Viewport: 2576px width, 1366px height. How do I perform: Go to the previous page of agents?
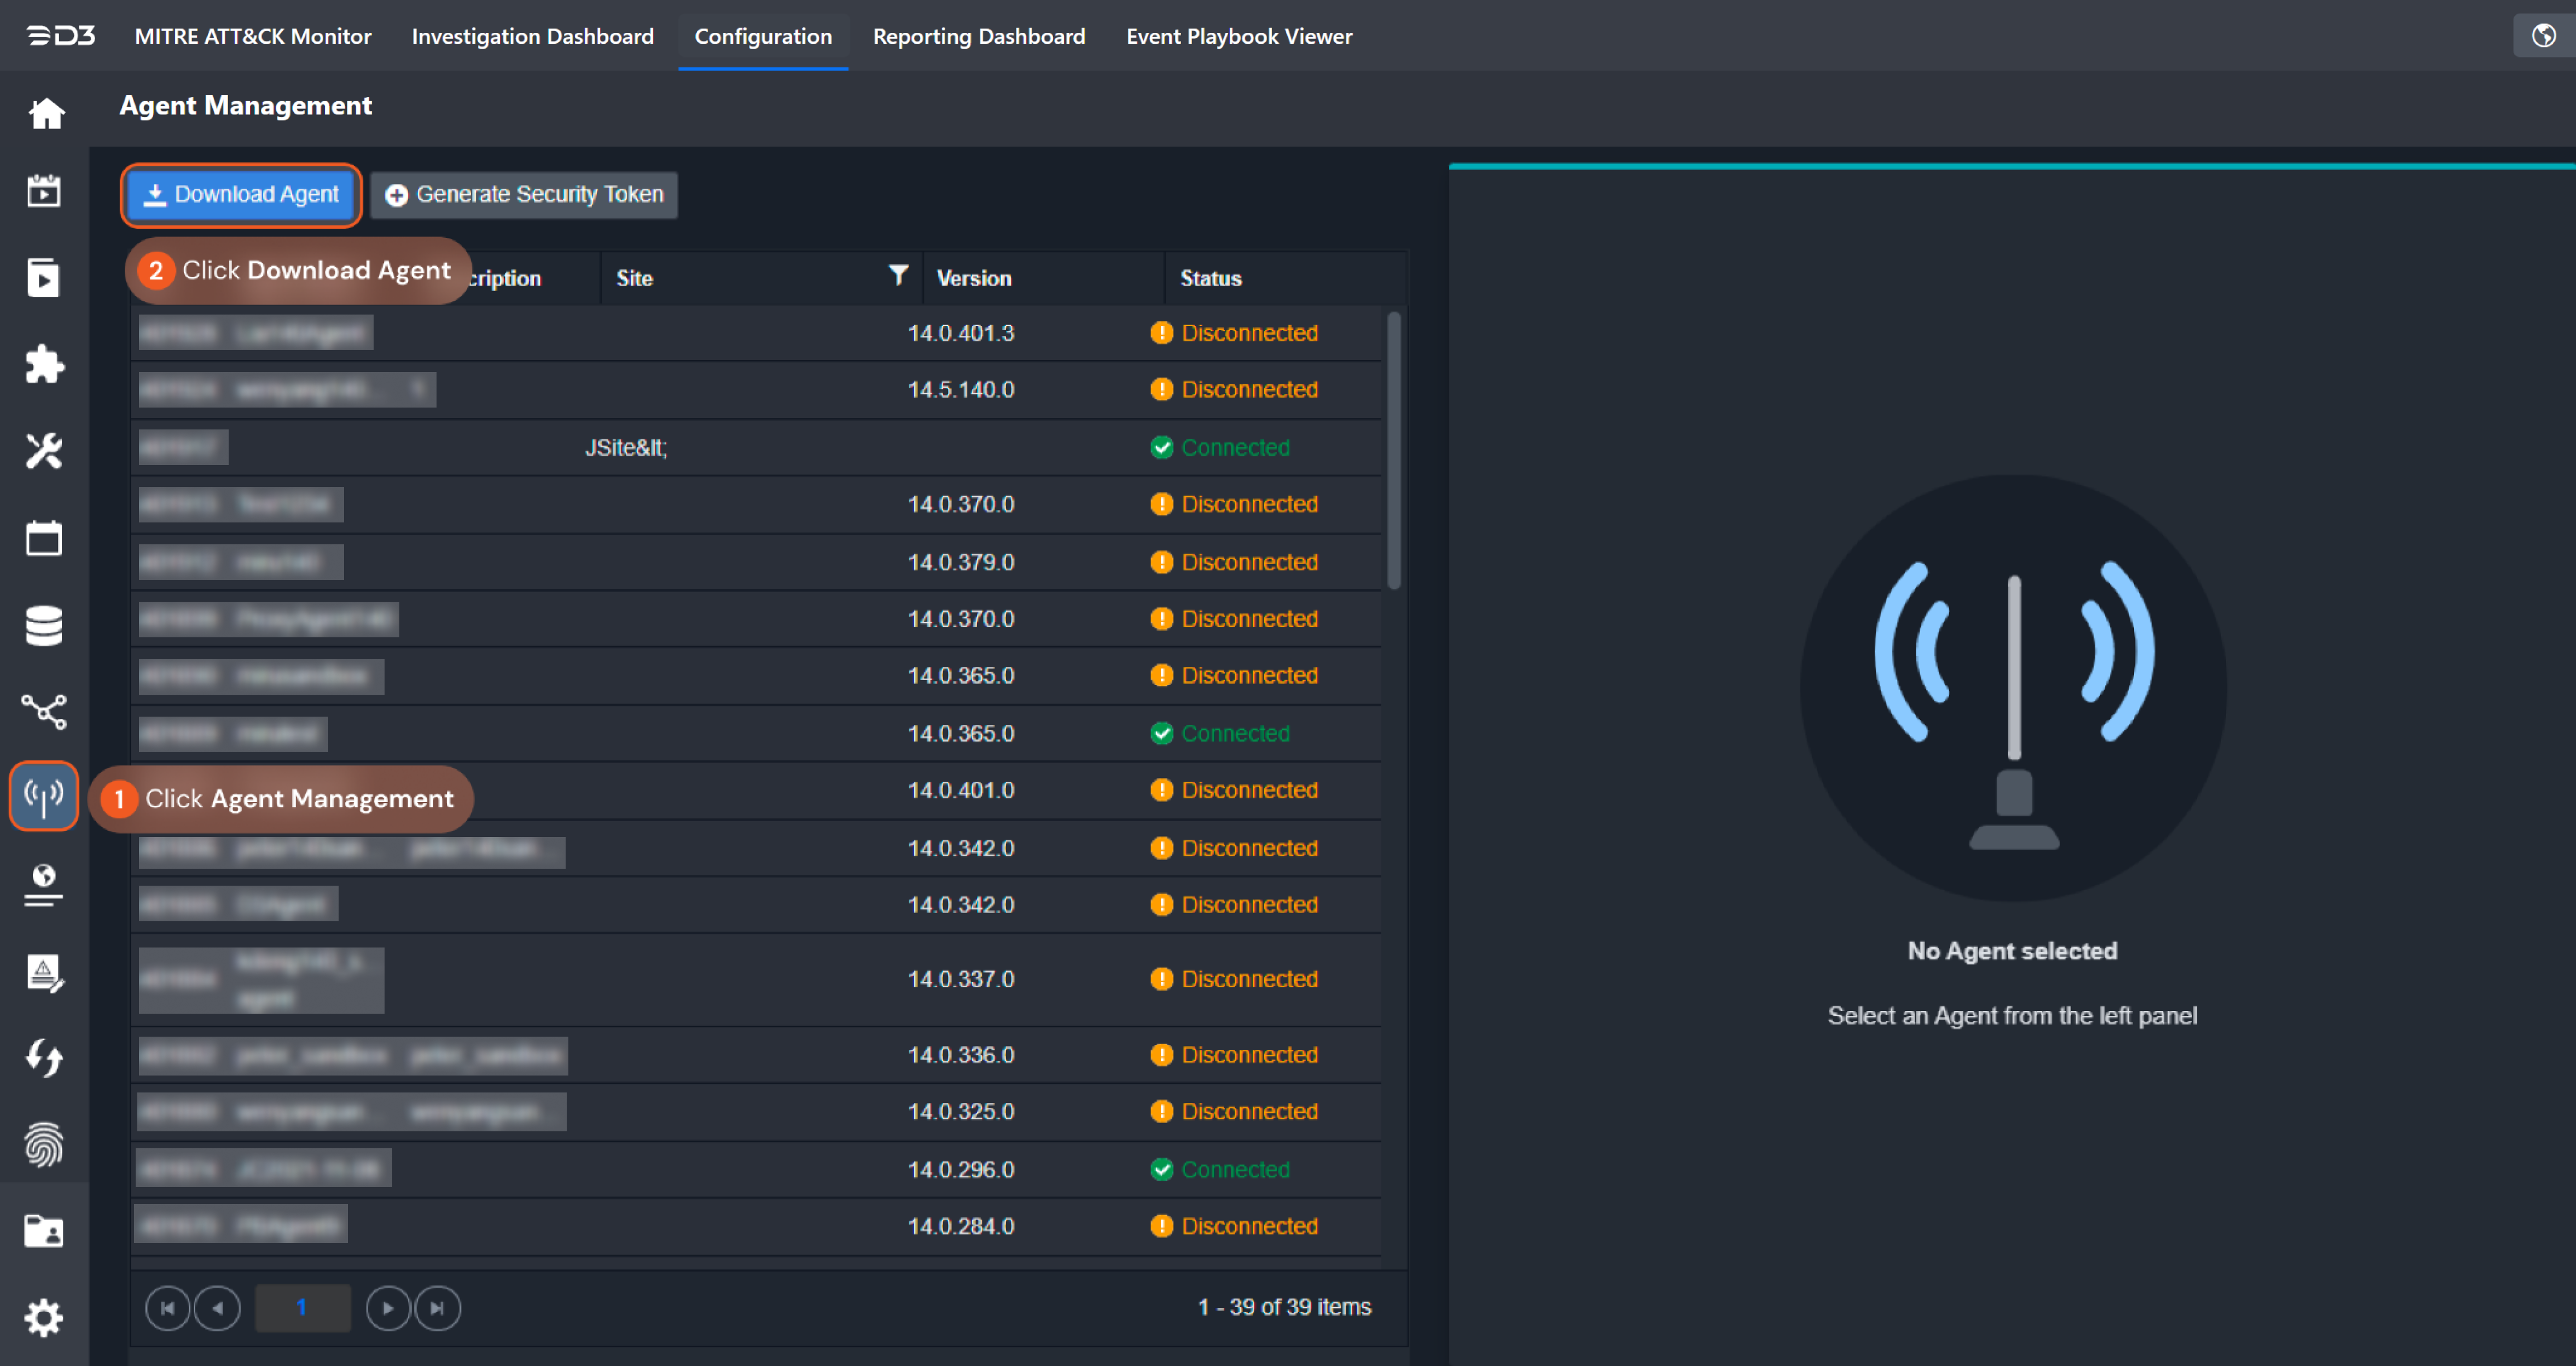point(217,1308)
